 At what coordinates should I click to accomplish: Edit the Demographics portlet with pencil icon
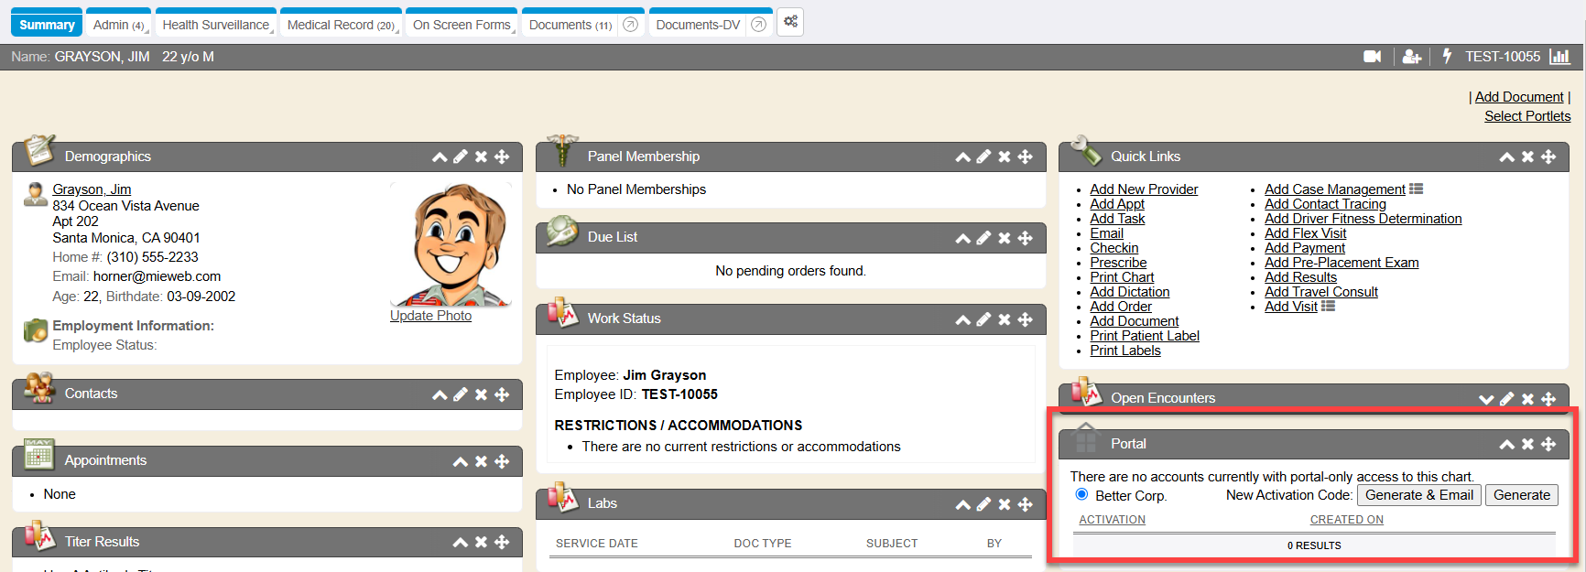(461, 157)
